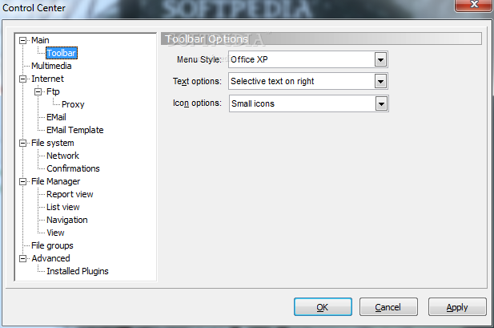
Task: Select File Manager in the tree
Action: tap(56, 181)
